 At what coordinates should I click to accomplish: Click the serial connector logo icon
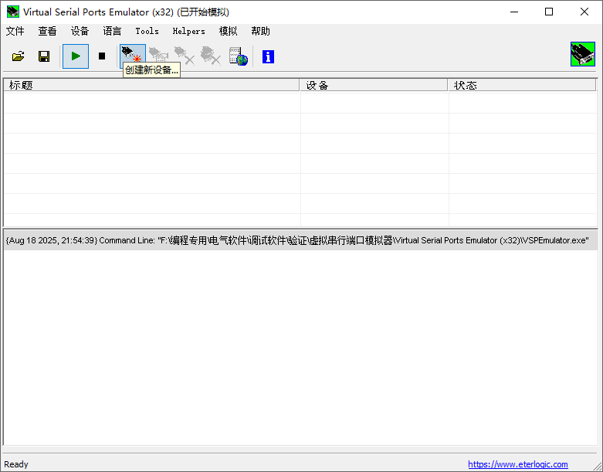[x=582, y=54]
